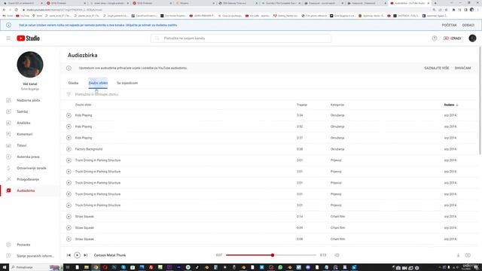482x271 pixels.
Task: Click the page vertical scrollbar
Action: click(480, 101)
